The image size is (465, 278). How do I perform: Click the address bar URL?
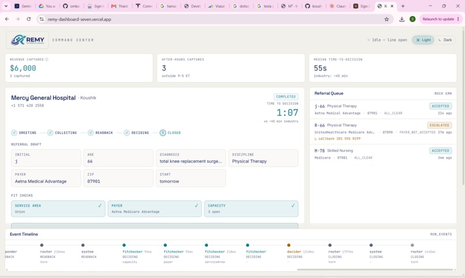point(80,19)
